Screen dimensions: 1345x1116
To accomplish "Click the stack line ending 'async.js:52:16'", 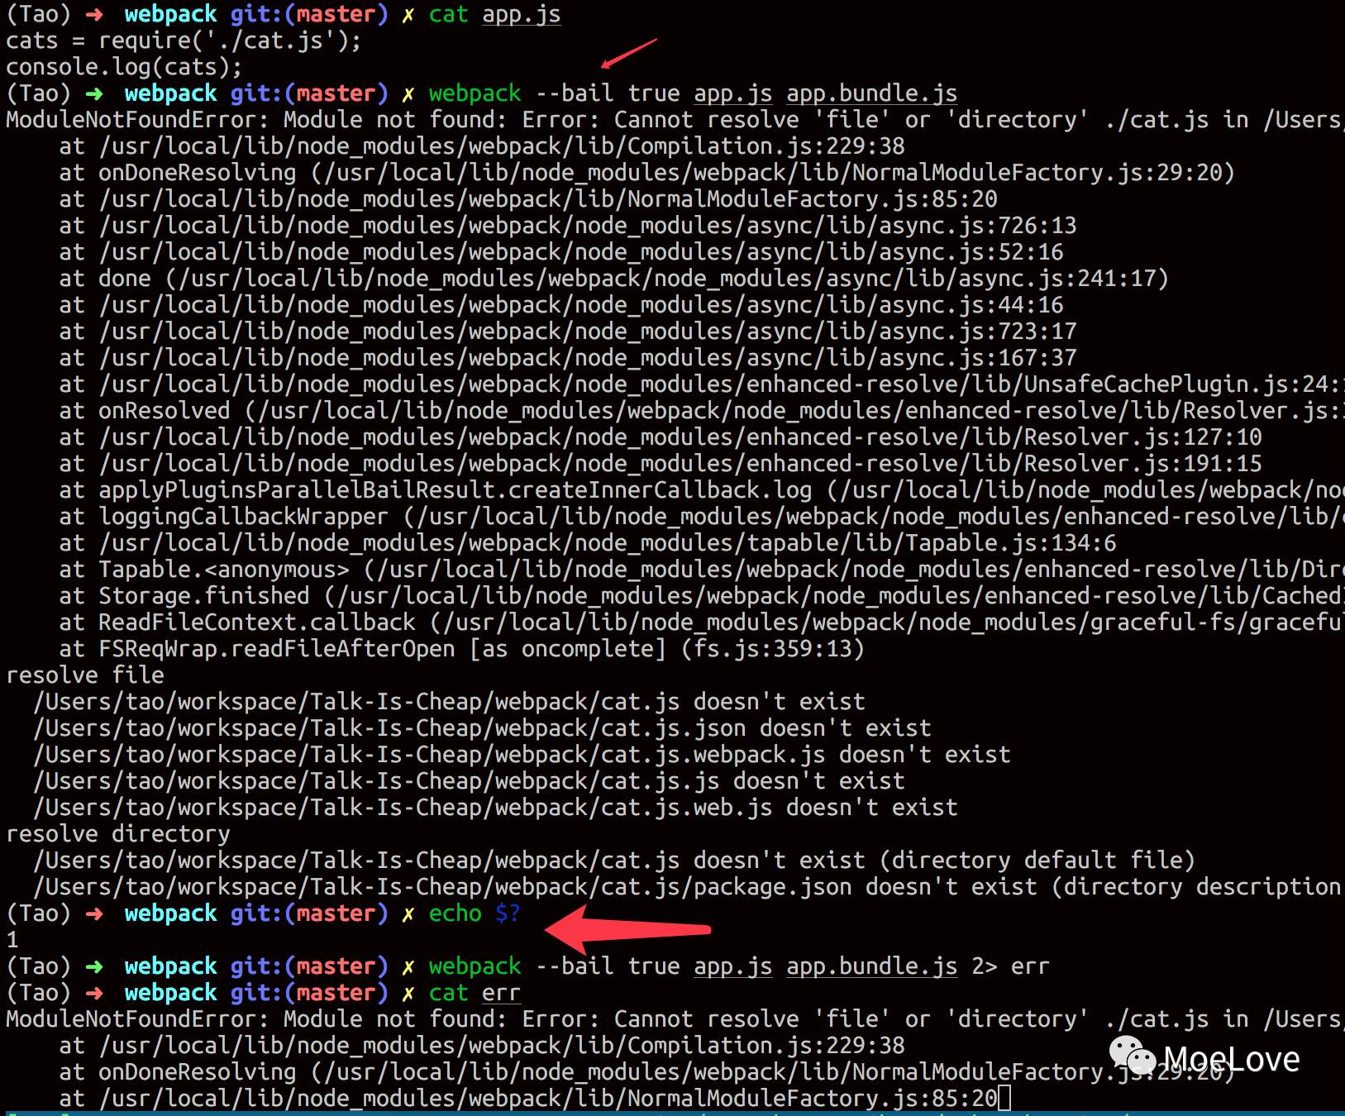I will [561, 252].
